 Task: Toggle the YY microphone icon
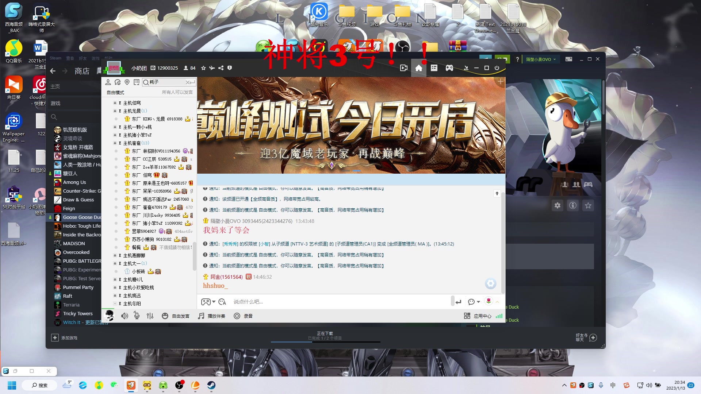pos(137,316)
